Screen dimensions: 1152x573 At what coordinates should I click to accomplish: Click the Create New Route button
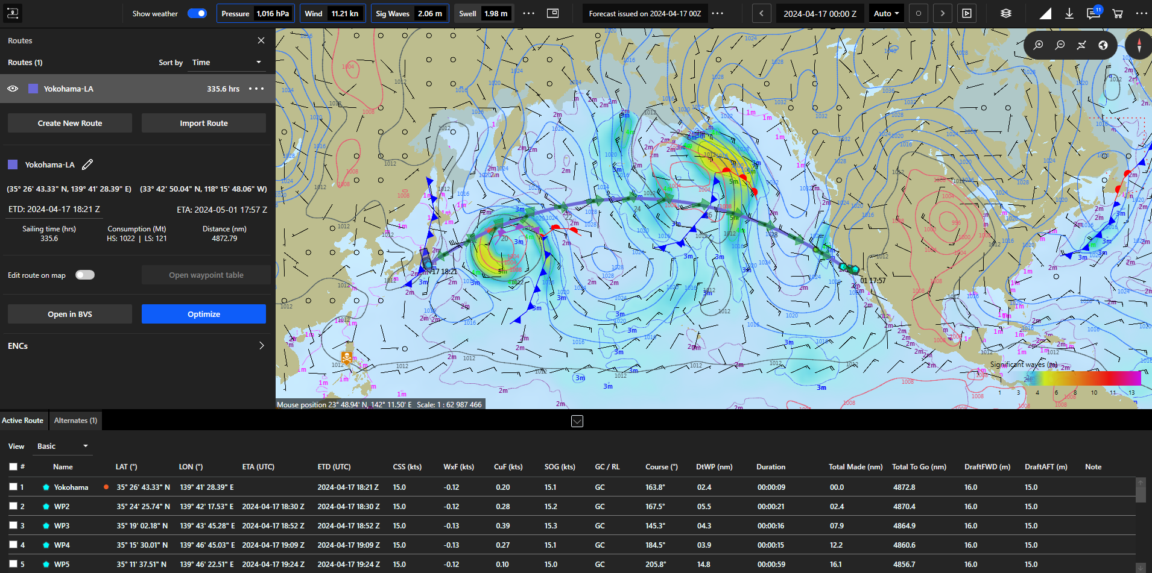(69, 122)
